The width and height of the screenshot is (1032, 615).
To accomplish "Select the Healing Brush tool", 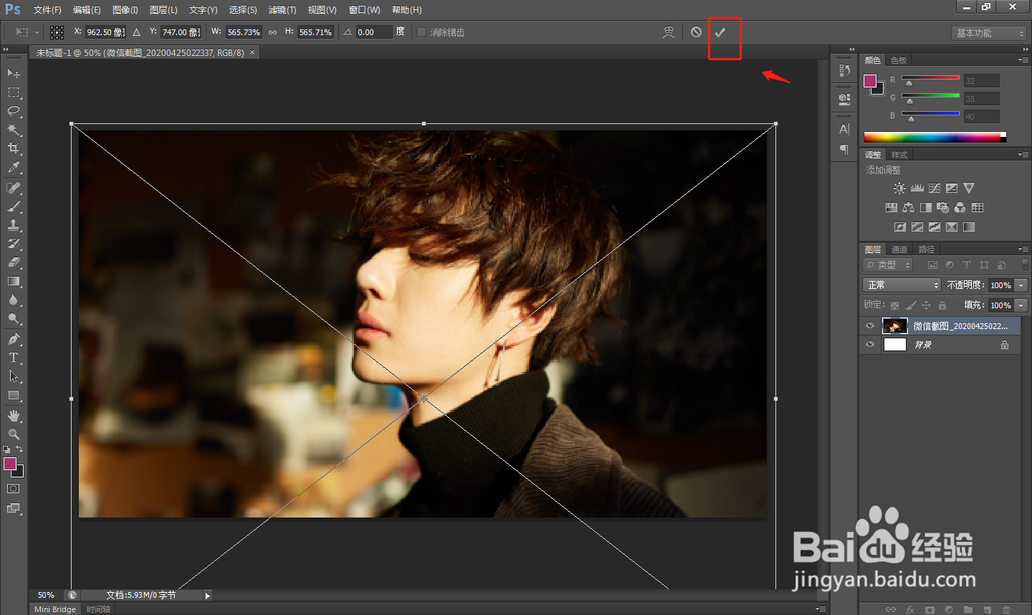I will click(x=14, y=188).
